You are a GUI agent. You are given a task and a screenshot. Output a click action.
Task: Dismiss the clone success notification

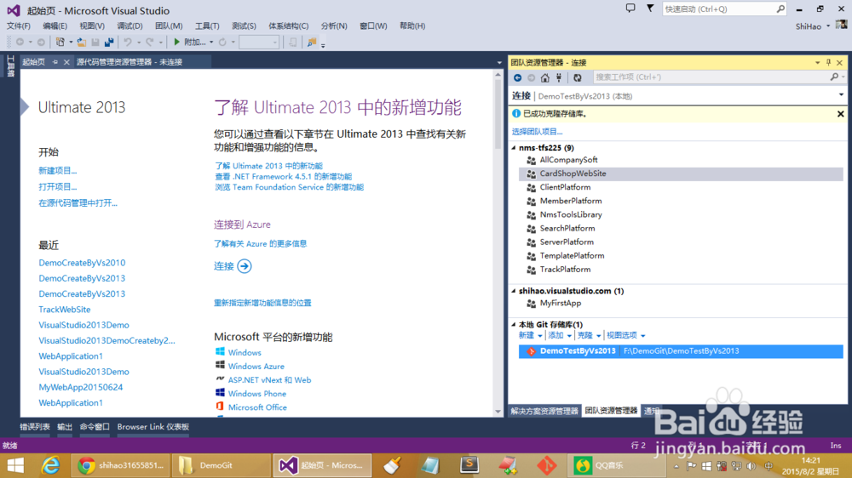(841, 114)
